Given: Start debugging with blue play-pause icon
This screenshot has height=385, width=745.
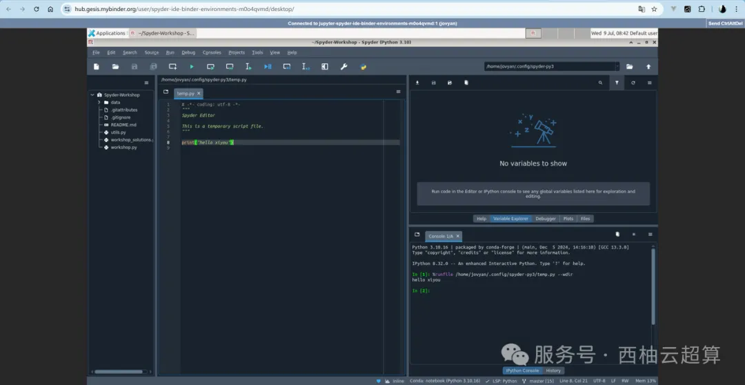Looking at the screenshot, I should pos(268,67).
